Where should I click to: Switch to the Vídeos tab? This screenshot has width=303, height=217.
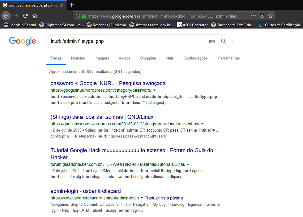(x=124, y=58)
